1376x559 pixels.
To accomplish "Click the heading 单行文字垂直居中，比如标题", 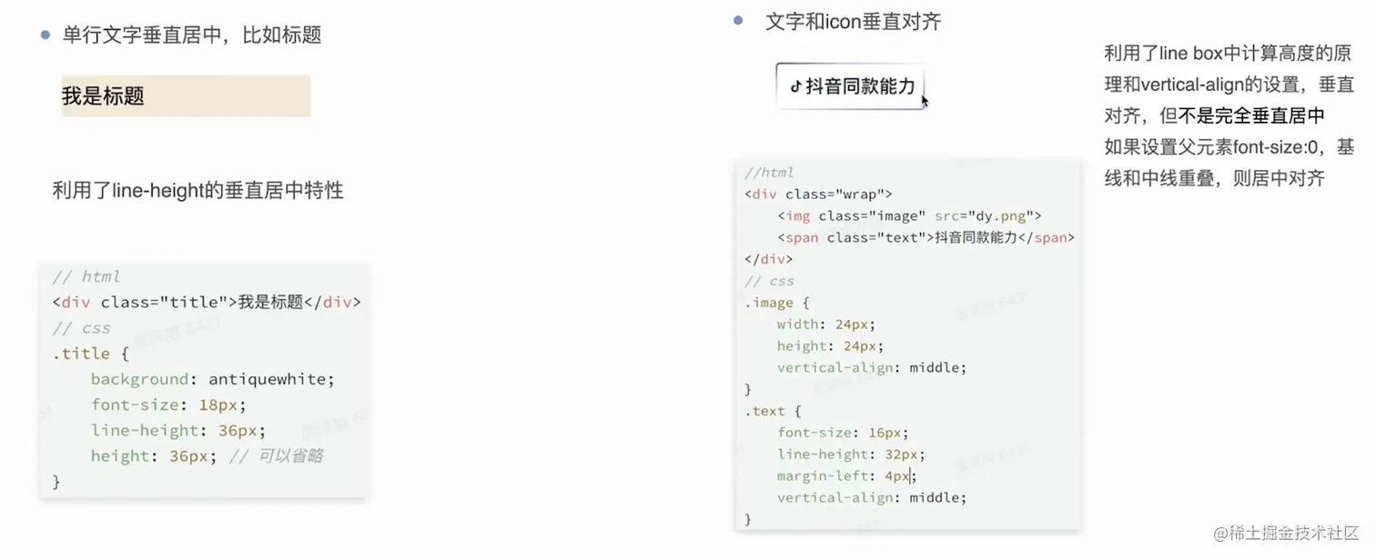I will [x=191, y=35].
